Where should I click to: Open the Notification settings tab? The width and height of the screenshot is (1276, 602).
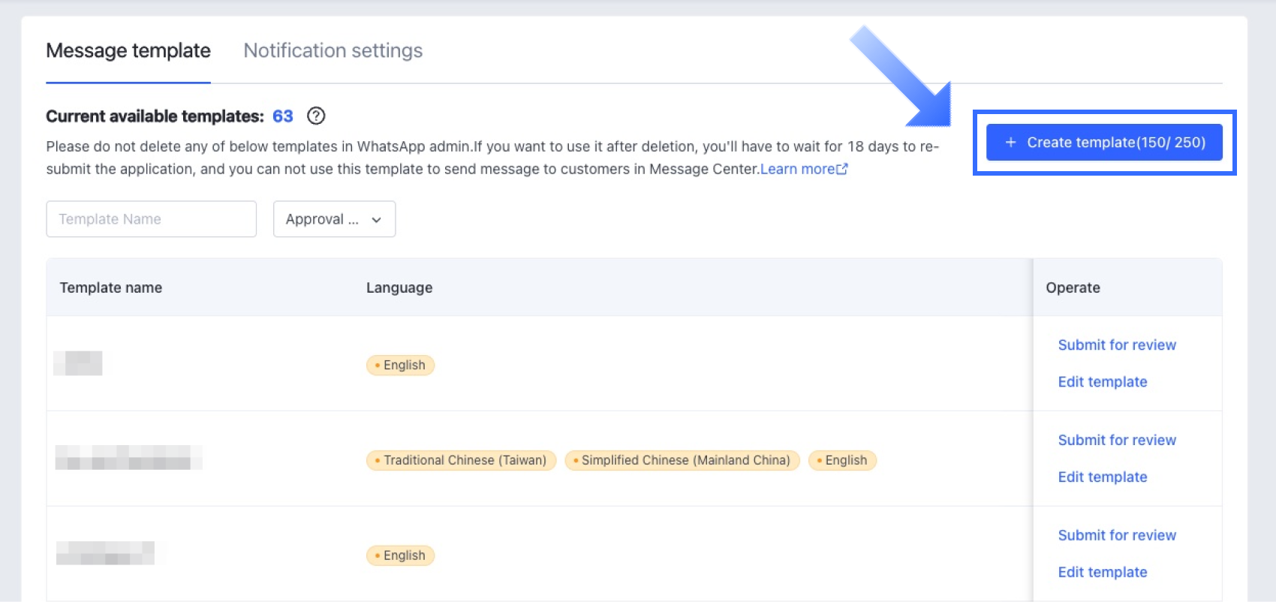tap(333, 50)
